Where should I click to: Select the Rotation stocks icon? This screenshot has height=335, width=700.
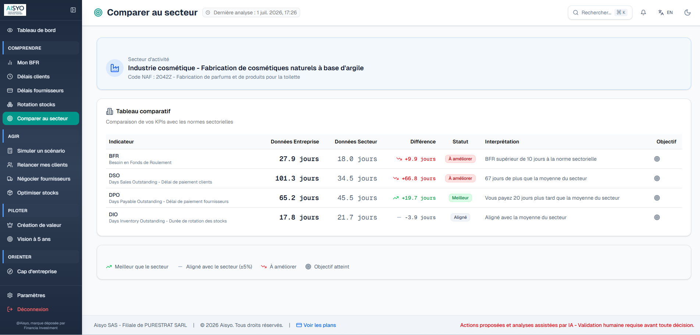[10, 104]
